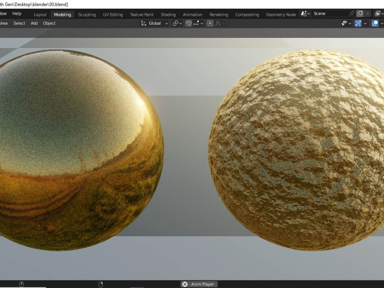Click the snapping increment options icon
Viewport: 384px width, 288px height.
point(196,23)
